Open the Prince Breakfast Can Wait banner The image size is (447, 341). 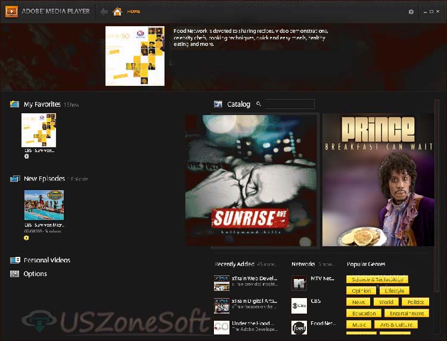378,180
